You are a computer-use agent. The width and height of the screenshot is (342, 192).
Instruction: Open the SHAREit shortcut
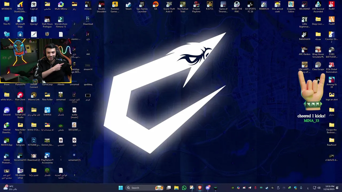pyautogui.click(x=47, y=112)
